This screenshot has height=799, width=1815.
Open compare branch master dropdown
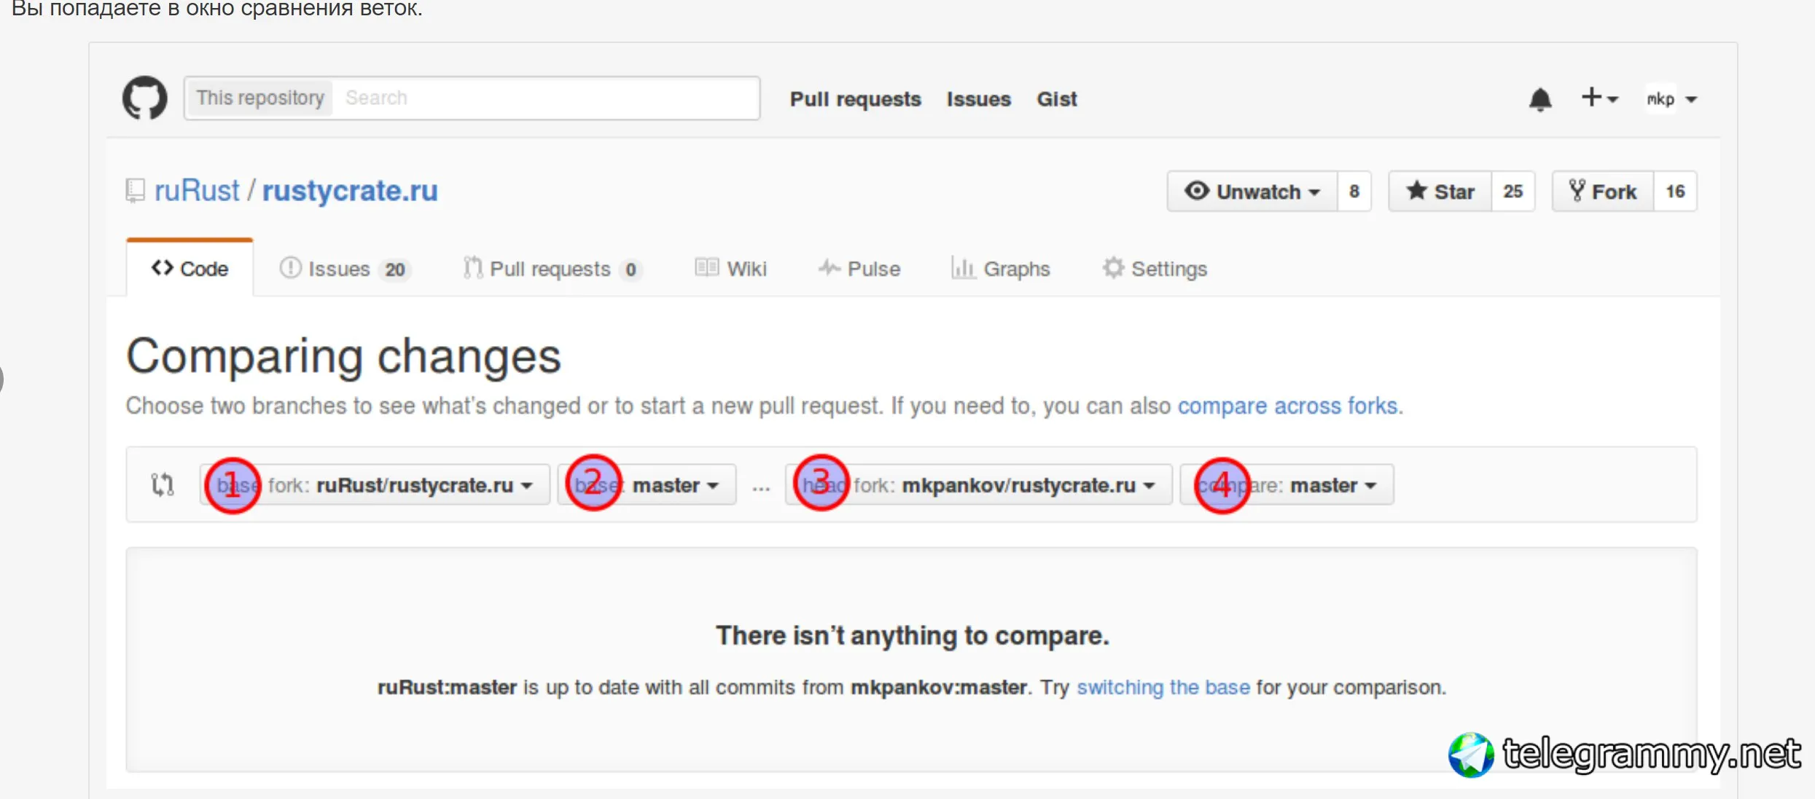1287,484
